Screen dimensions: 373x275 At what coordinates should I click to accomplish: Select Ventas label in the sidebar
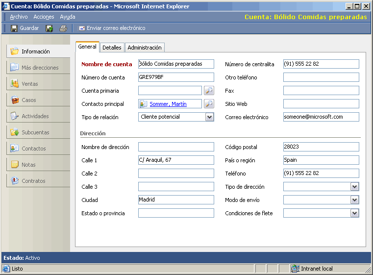30,84
